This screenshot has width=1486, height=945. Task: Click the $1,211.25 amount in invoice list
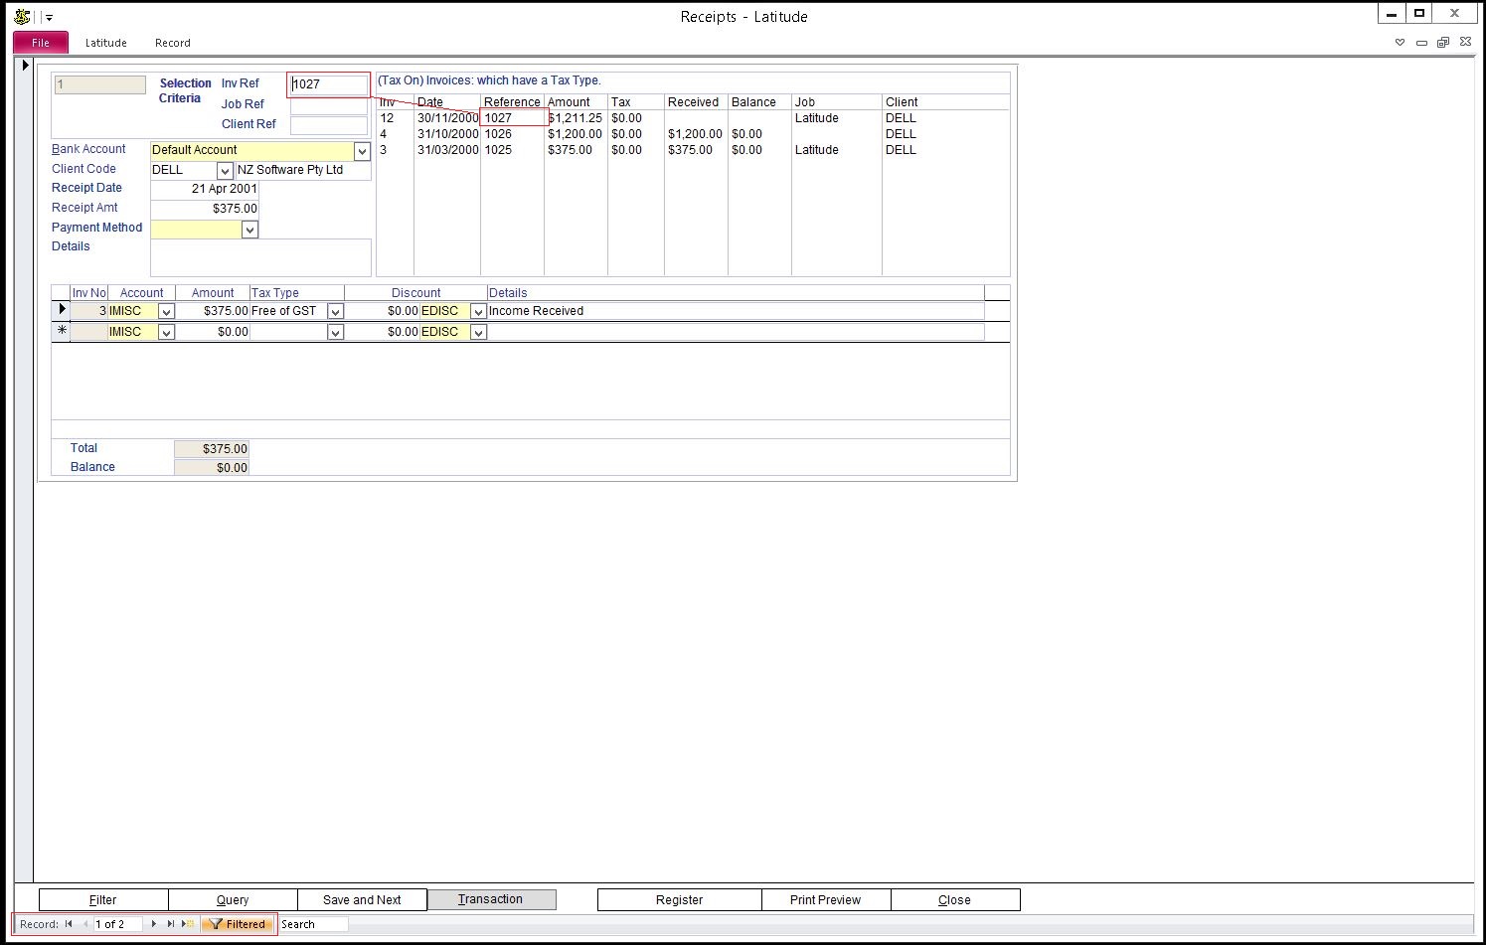(x=575, y=118)
